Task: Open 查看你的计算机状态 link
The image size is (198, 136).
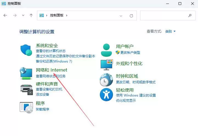Action: click(x=51, y=51)
